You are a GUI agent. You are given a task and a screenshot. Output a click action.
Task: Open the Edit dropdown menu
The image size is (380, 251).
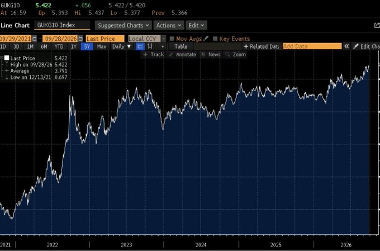point(196,25)
